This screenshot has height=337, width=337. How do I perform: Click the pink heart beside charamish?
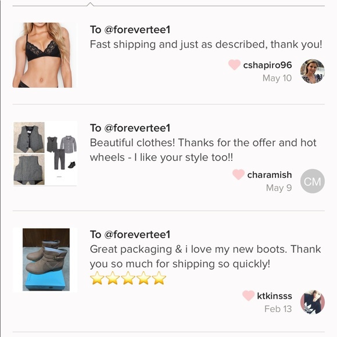pos(238,174)
